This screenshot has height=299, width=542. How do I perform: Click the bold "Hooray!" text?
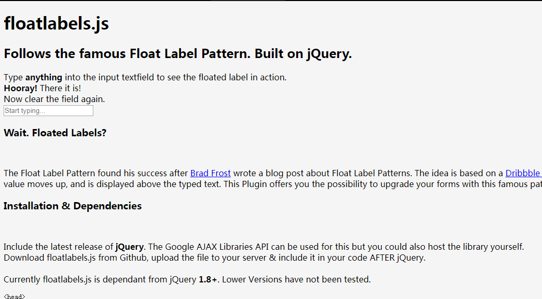[20, 89]
